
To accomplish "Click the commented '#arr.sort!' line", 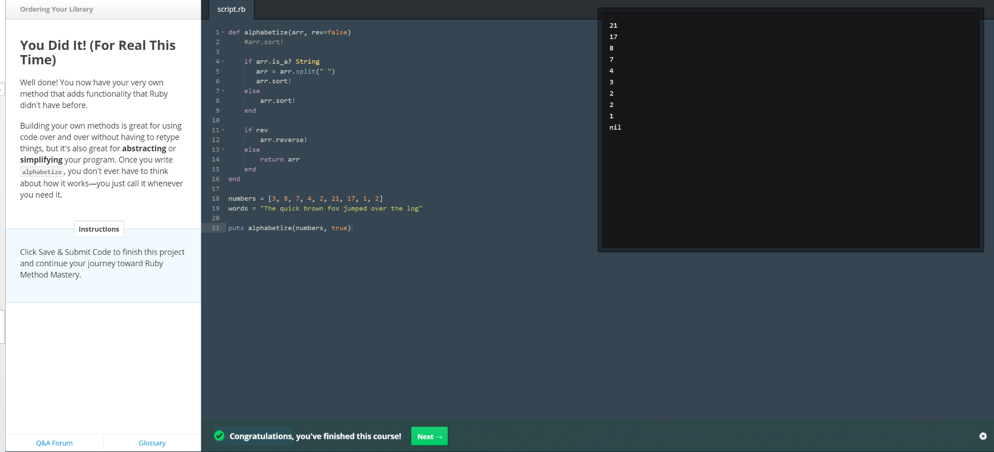I will pos(263,42).
